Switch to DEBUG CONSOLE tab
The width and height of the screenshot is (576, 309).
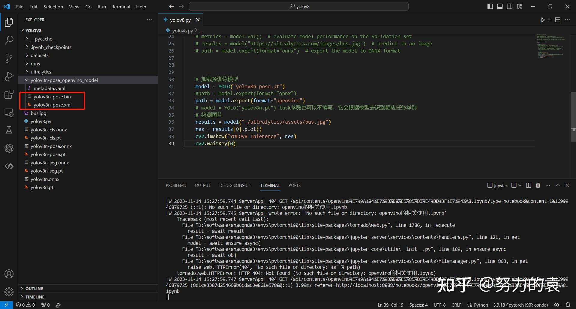coord(235,185)
